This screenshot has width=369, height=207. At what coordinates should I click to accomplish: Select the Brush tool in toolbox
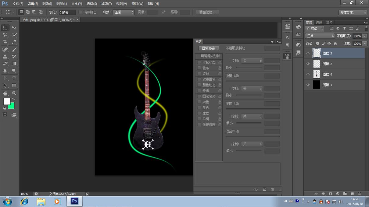coord(14,50)
